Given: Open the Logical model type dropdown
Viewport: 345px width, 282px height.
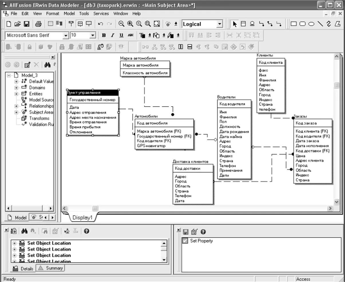Looking at the screenshot, I should [x=220, y=24].
